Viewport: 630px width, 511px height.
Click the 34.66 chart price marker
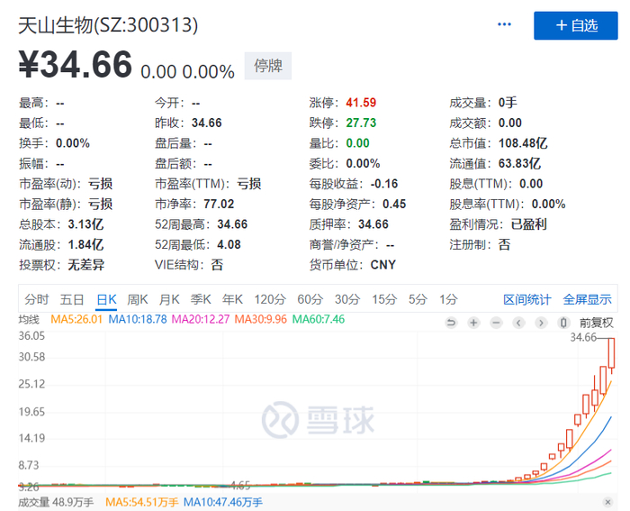click(x=583, y=337)
